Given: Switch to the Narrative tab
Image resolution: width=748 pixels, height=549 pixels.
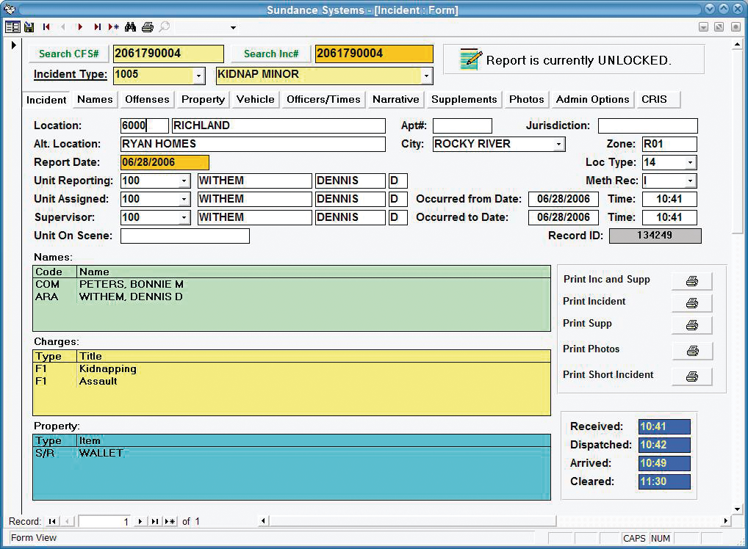Looking at the screenshot, I should [395, 99].
